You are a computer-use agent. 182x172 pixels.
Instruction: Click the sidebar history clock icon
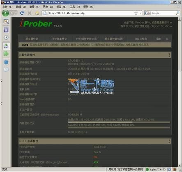point(6,37)
